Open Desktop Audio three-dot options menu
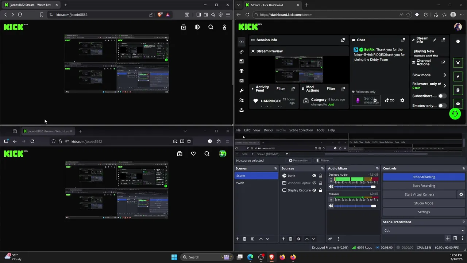This screenshot has width=467, height=263. pyautogui.click(x=331, y=180)
